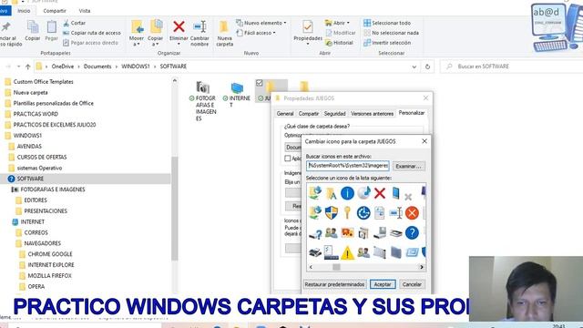Click Documents in the breadcrumb path
The width and height of the screenshot is (583, 328).
97,67
